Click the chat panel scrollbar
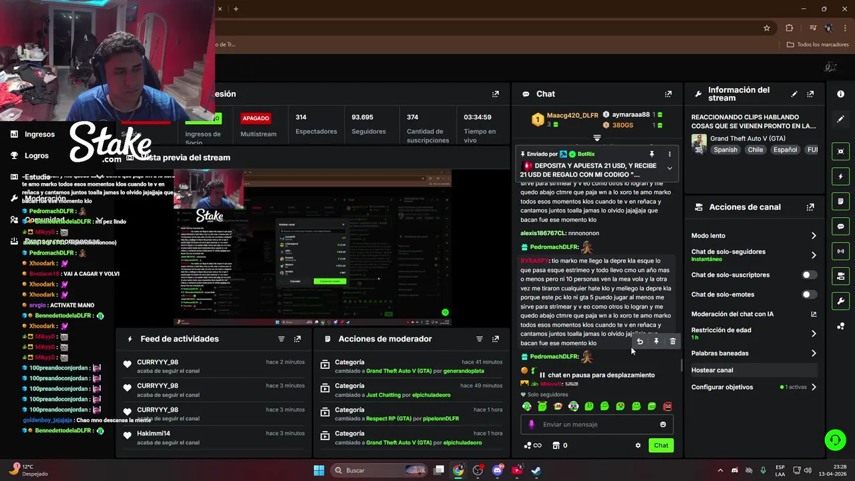 681,365
